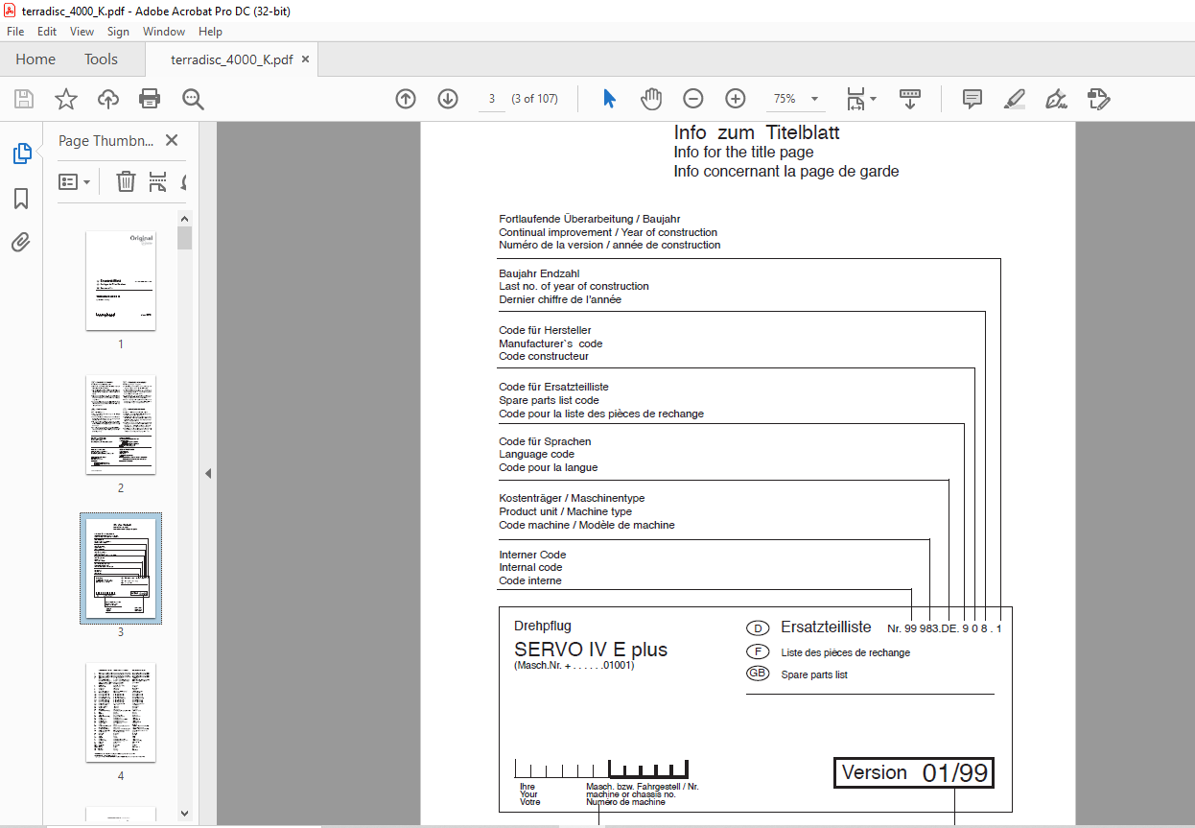Click the Stamp and edit icon
The width and height of the screenshot is (1195, 828).
pos(1099,99)
